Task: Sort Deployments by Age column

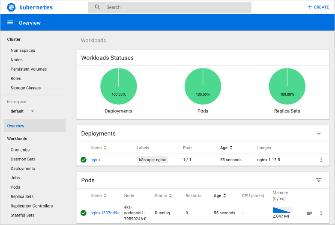Action: pos(226,148)
